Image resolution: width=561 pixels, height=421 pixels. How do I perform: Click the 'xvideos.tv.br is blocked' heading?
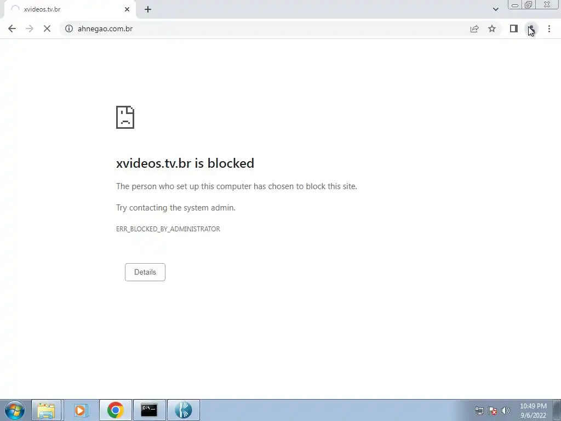pyautogui.click(x=185, y=163)
